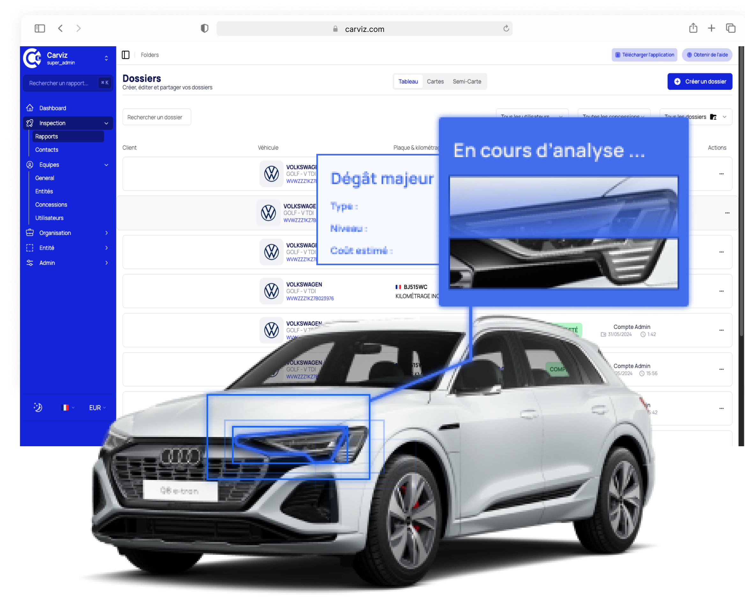
Task: Click Obtenir de l'aide button
Action: (707, 55)
